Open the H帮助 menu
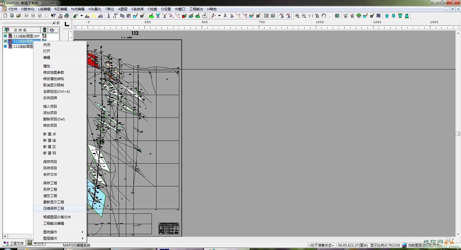This screenshot has width=461, height=250. [212, 9]
